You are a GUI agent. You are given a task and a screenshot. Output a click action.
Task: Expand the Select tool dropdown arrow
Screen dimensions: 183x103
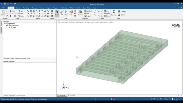point(57,17)
